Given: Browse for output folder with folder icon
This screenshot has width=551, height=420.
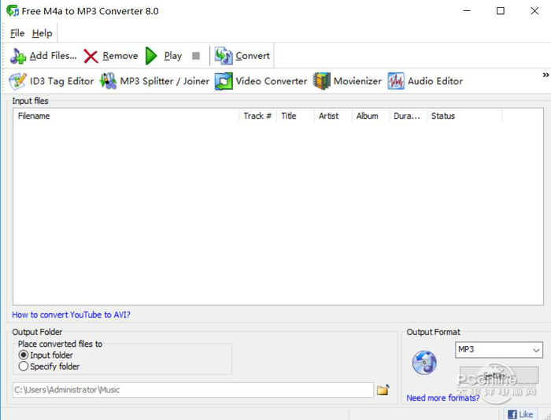Looking at the screenshot, I should coord(383,390).
